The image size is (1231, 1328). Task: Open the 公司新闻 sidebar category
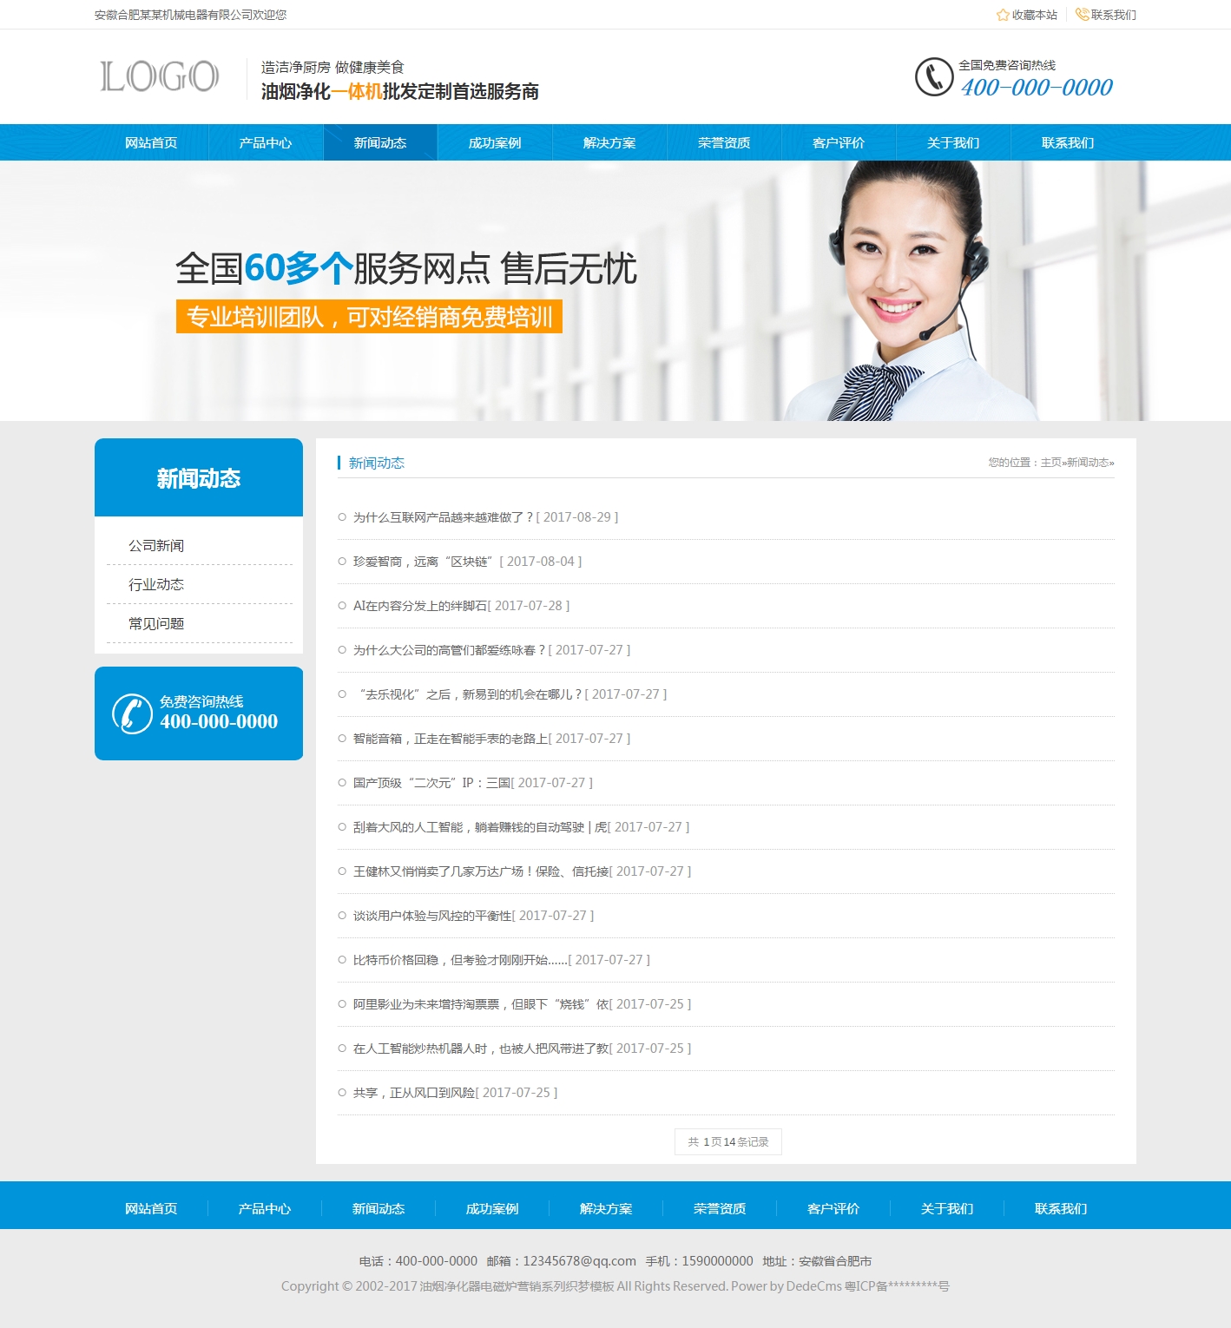156,546
